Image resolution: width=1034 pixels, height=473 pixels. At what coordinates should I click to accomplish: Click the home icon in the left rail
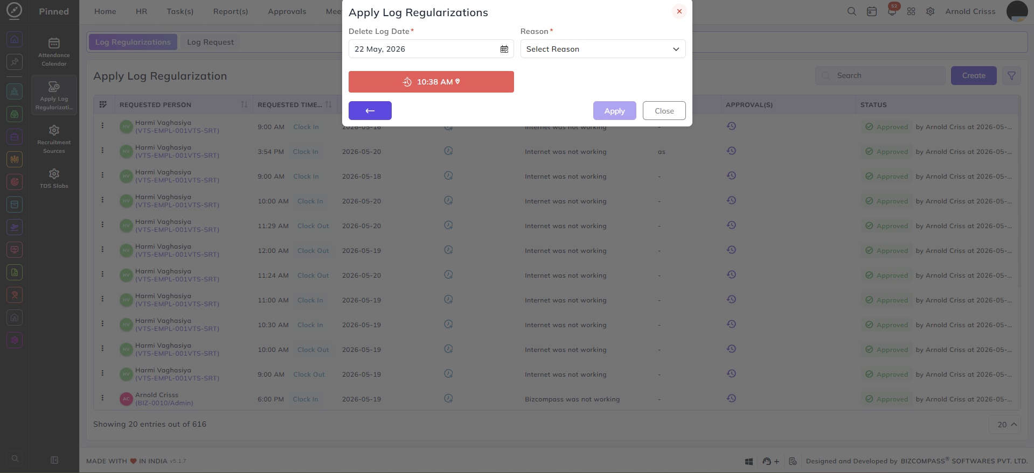pyautogui.click(x=15, y=39)
